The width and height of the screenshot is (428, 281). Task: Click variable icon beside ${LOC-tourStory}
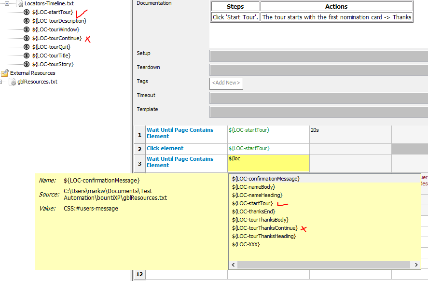[27, 64]
